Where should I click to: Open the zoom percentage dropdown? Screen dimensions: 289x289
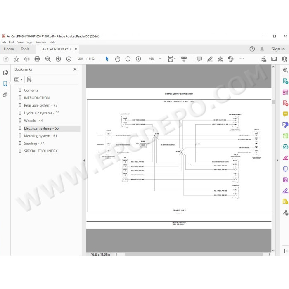tap(160, 59)
